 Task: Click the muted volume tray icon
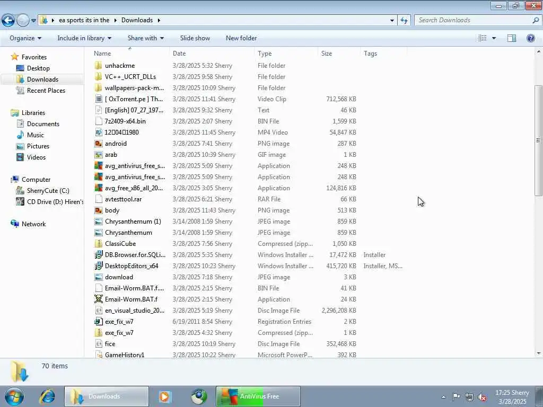coord(483,397)
